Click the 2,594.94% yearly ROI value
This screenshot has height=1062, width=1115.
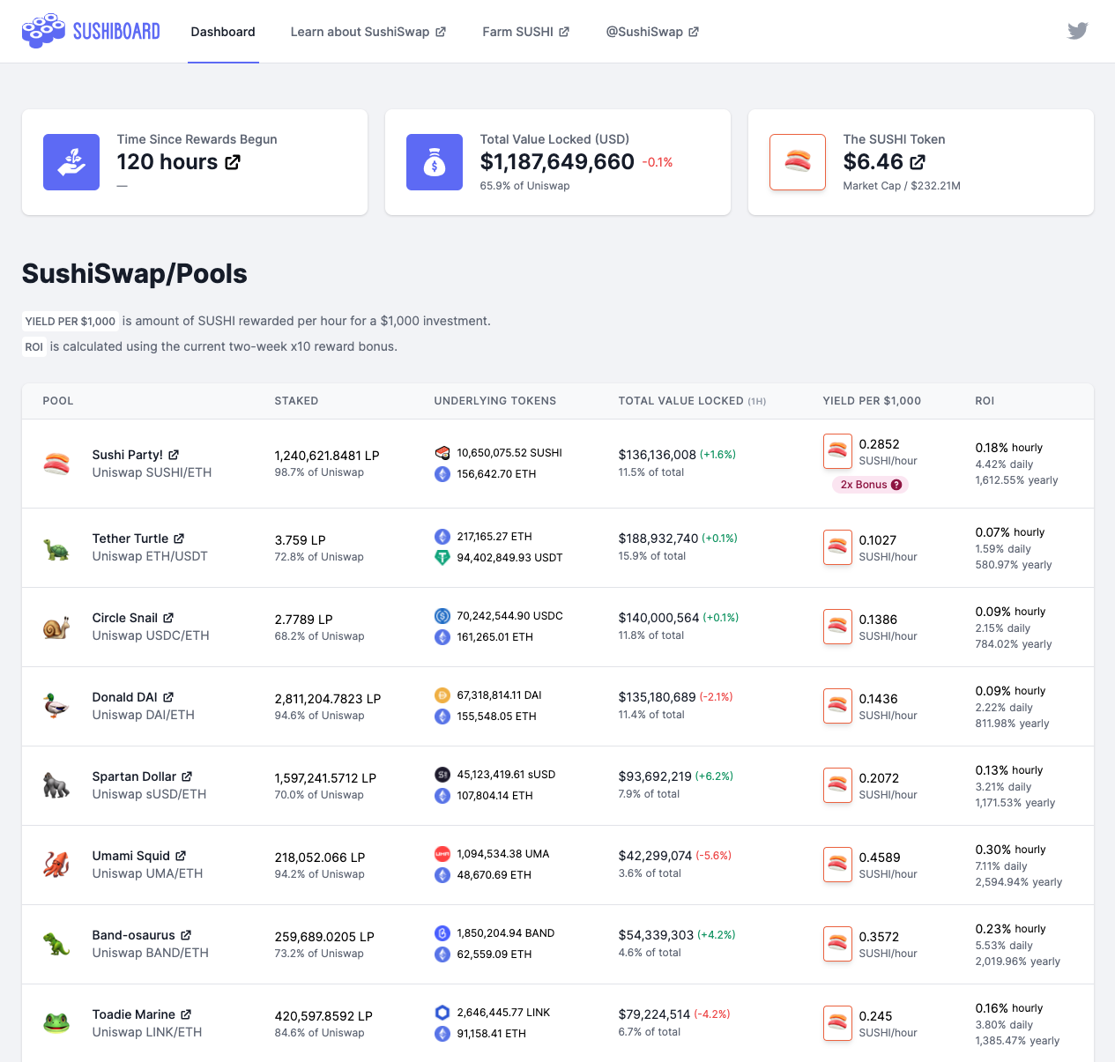[x=1019, y=882]
